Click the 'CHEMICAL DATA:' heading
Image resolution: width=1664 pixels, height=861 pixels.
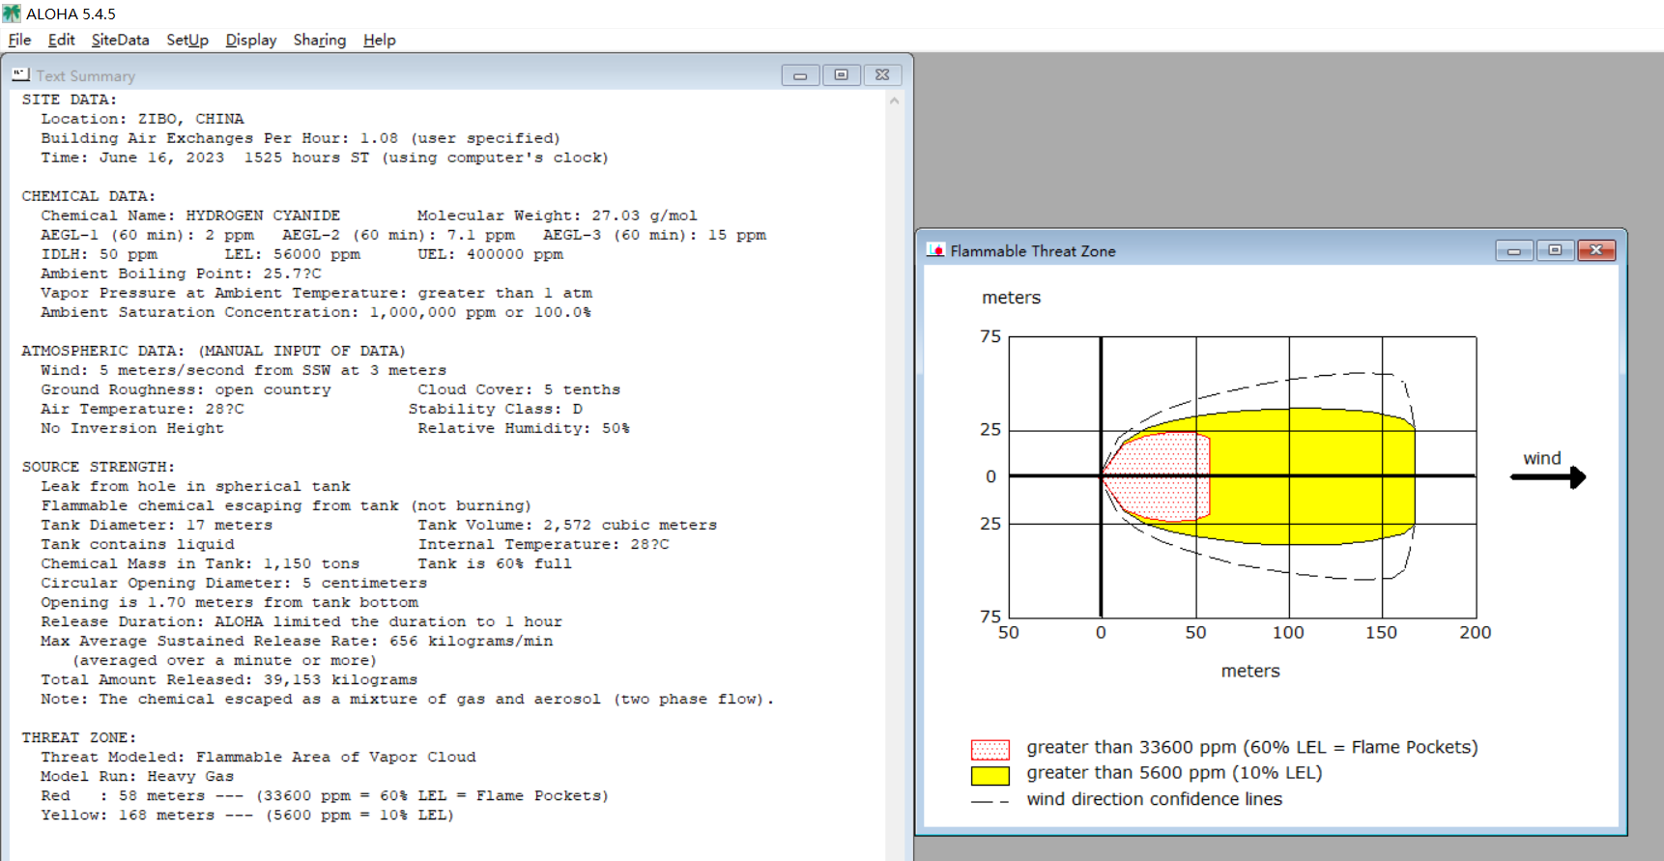tap(89, 196)
